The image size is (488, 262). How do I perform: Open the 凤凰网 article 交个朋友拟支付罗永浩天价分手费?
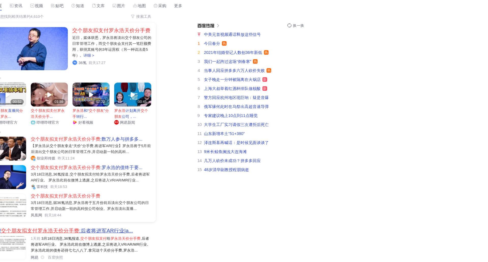pos(65,196)
